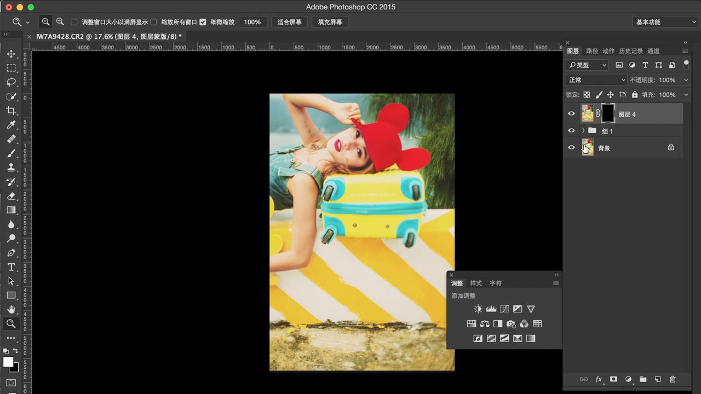Select the Pen tool
This screenshot has height=394, width=701.
pos(11,253)
